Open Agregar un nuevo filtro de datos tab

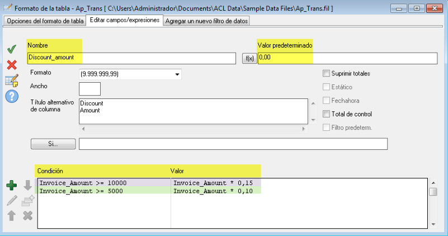(206, 21)
